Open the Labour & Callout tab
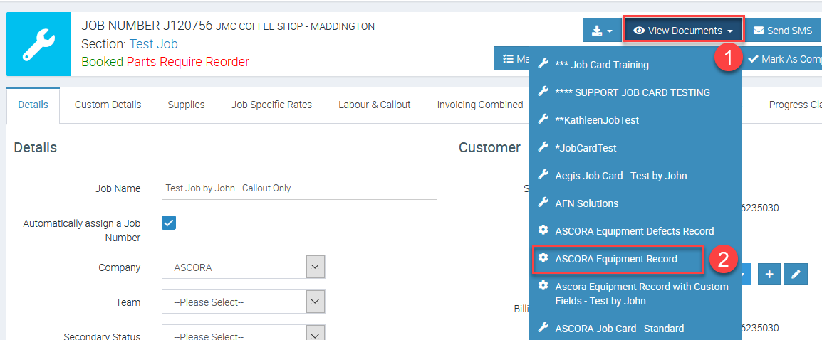This screenshot has height=340, width=822. [374, 105]
